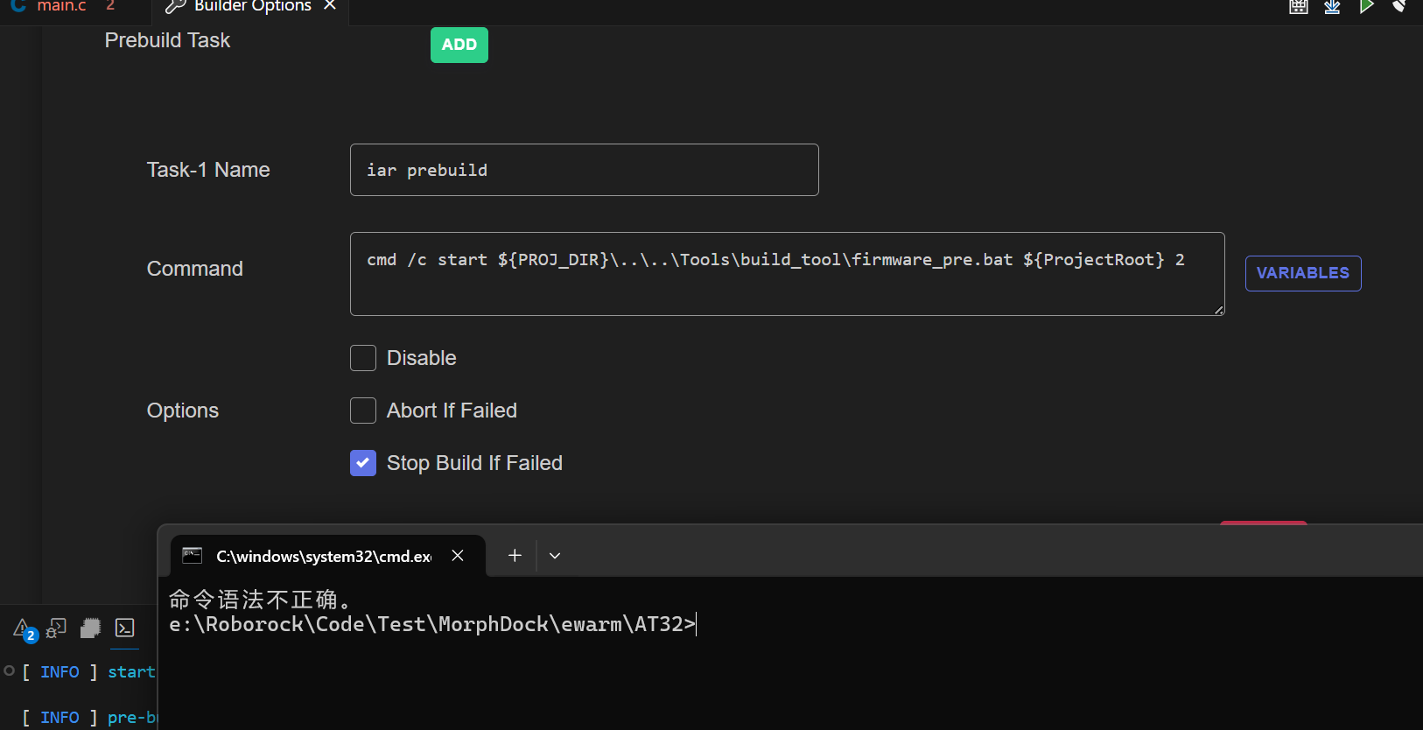Screen dimensions: 1423x730
Task: Click the cmd.exe icon in terminal tab
Action: point(193,556)
